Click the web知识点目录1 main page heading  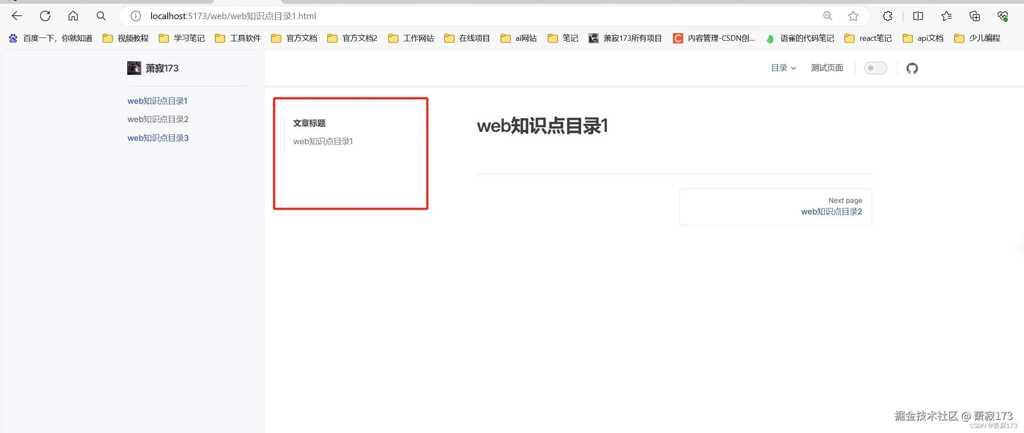542,126
